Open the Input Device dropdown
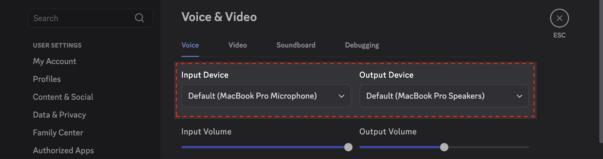Viewport: 603px width, 159px height. click(x=266, y=96)
